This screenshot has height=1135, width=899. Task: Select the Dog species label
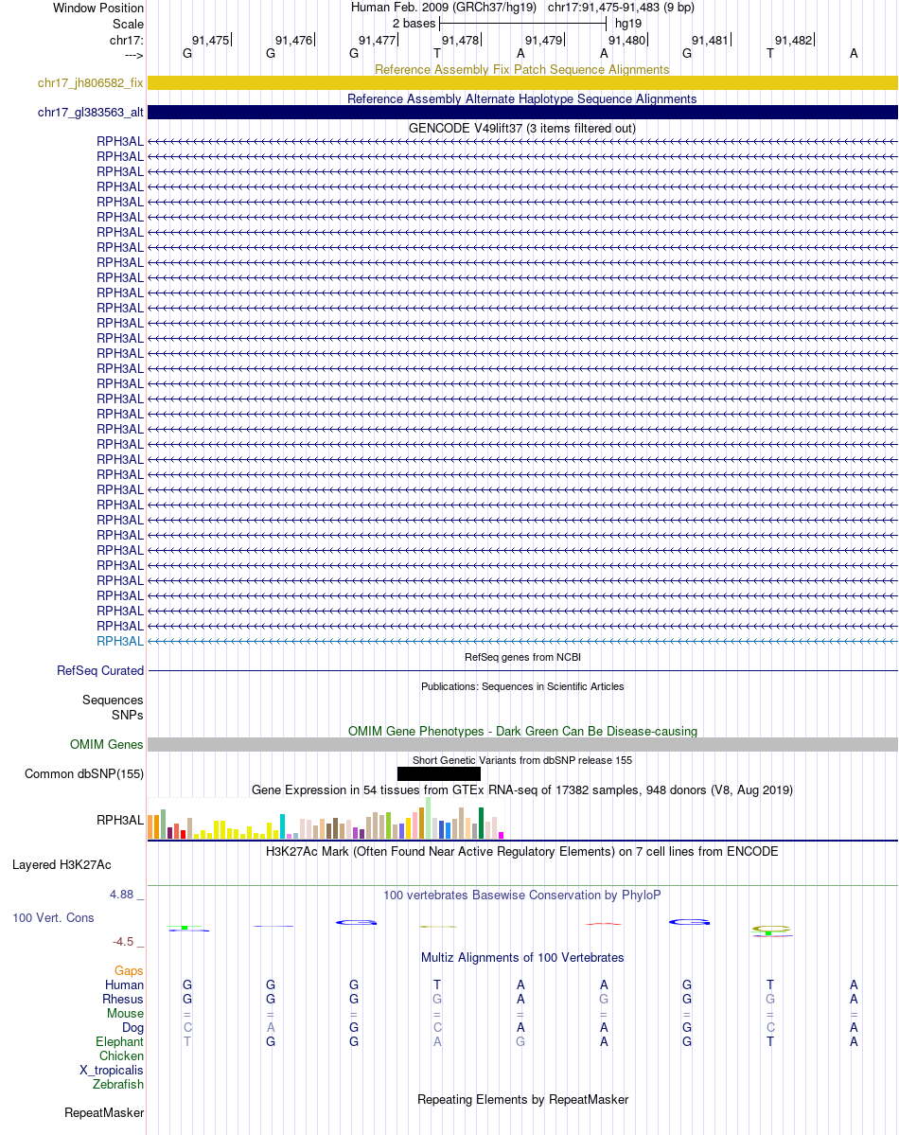(132, 1028)
